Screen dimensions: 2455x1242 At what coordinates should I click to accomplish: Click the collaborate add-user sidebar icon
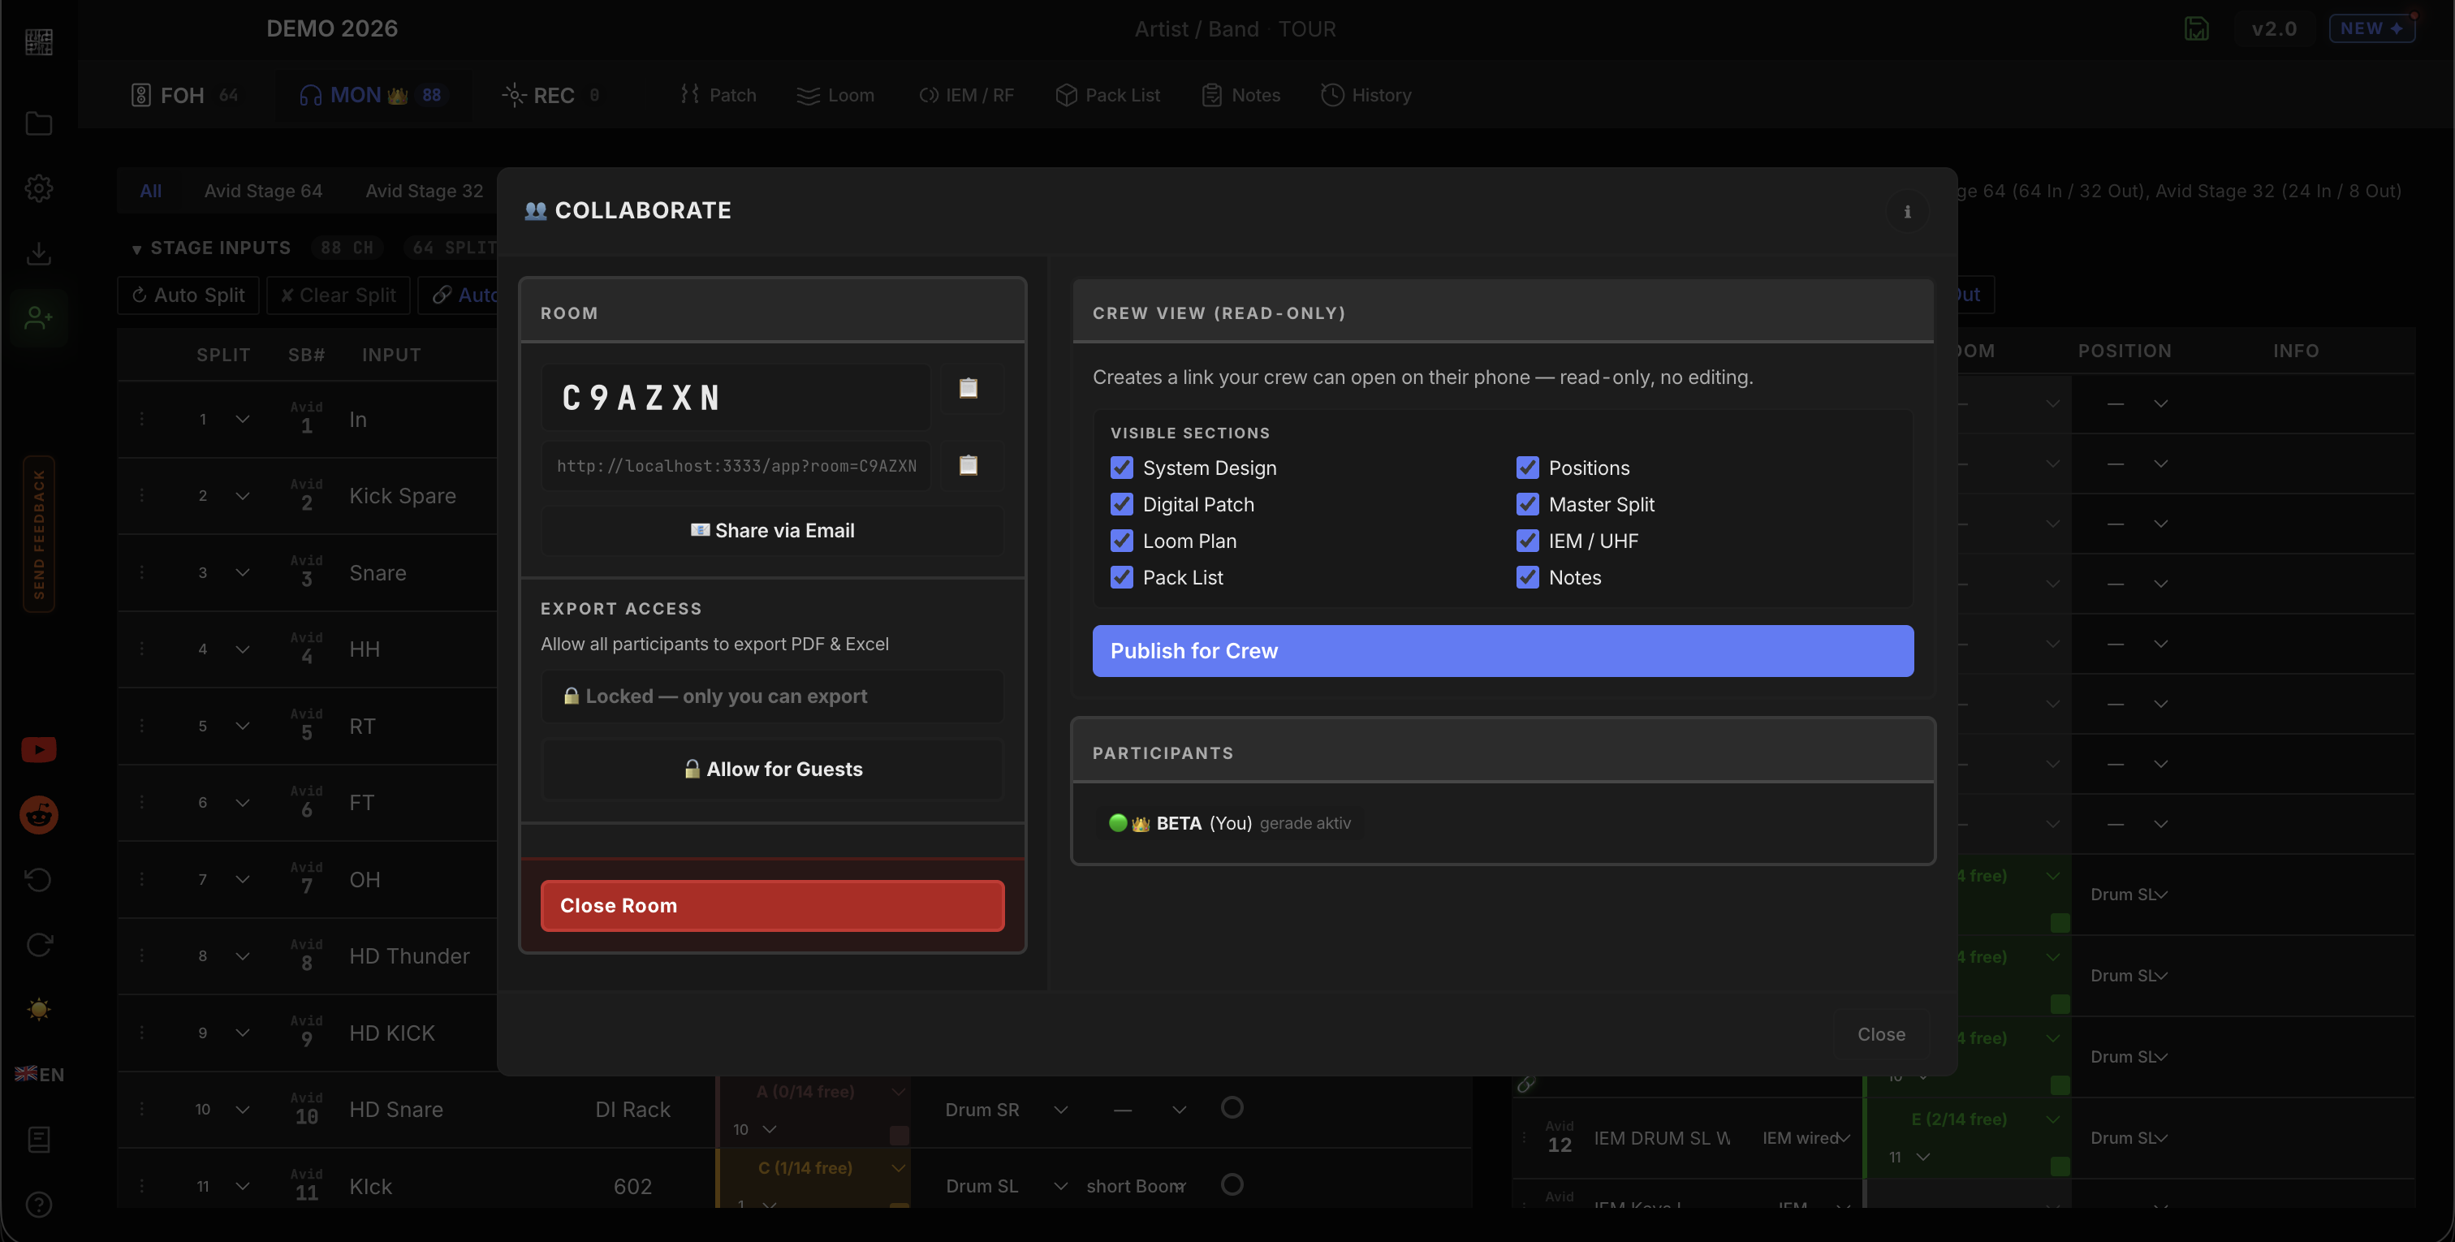(x=38, y=317)
